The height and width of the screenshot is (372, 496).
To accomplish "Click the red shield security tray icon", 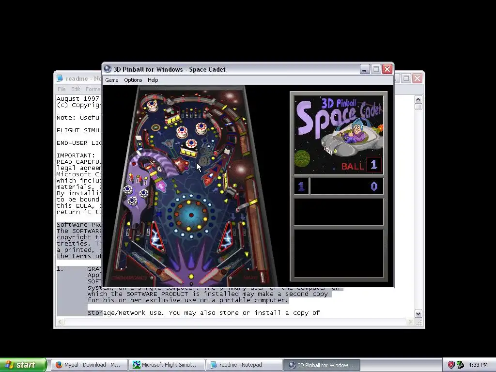I will click(451, 365).
